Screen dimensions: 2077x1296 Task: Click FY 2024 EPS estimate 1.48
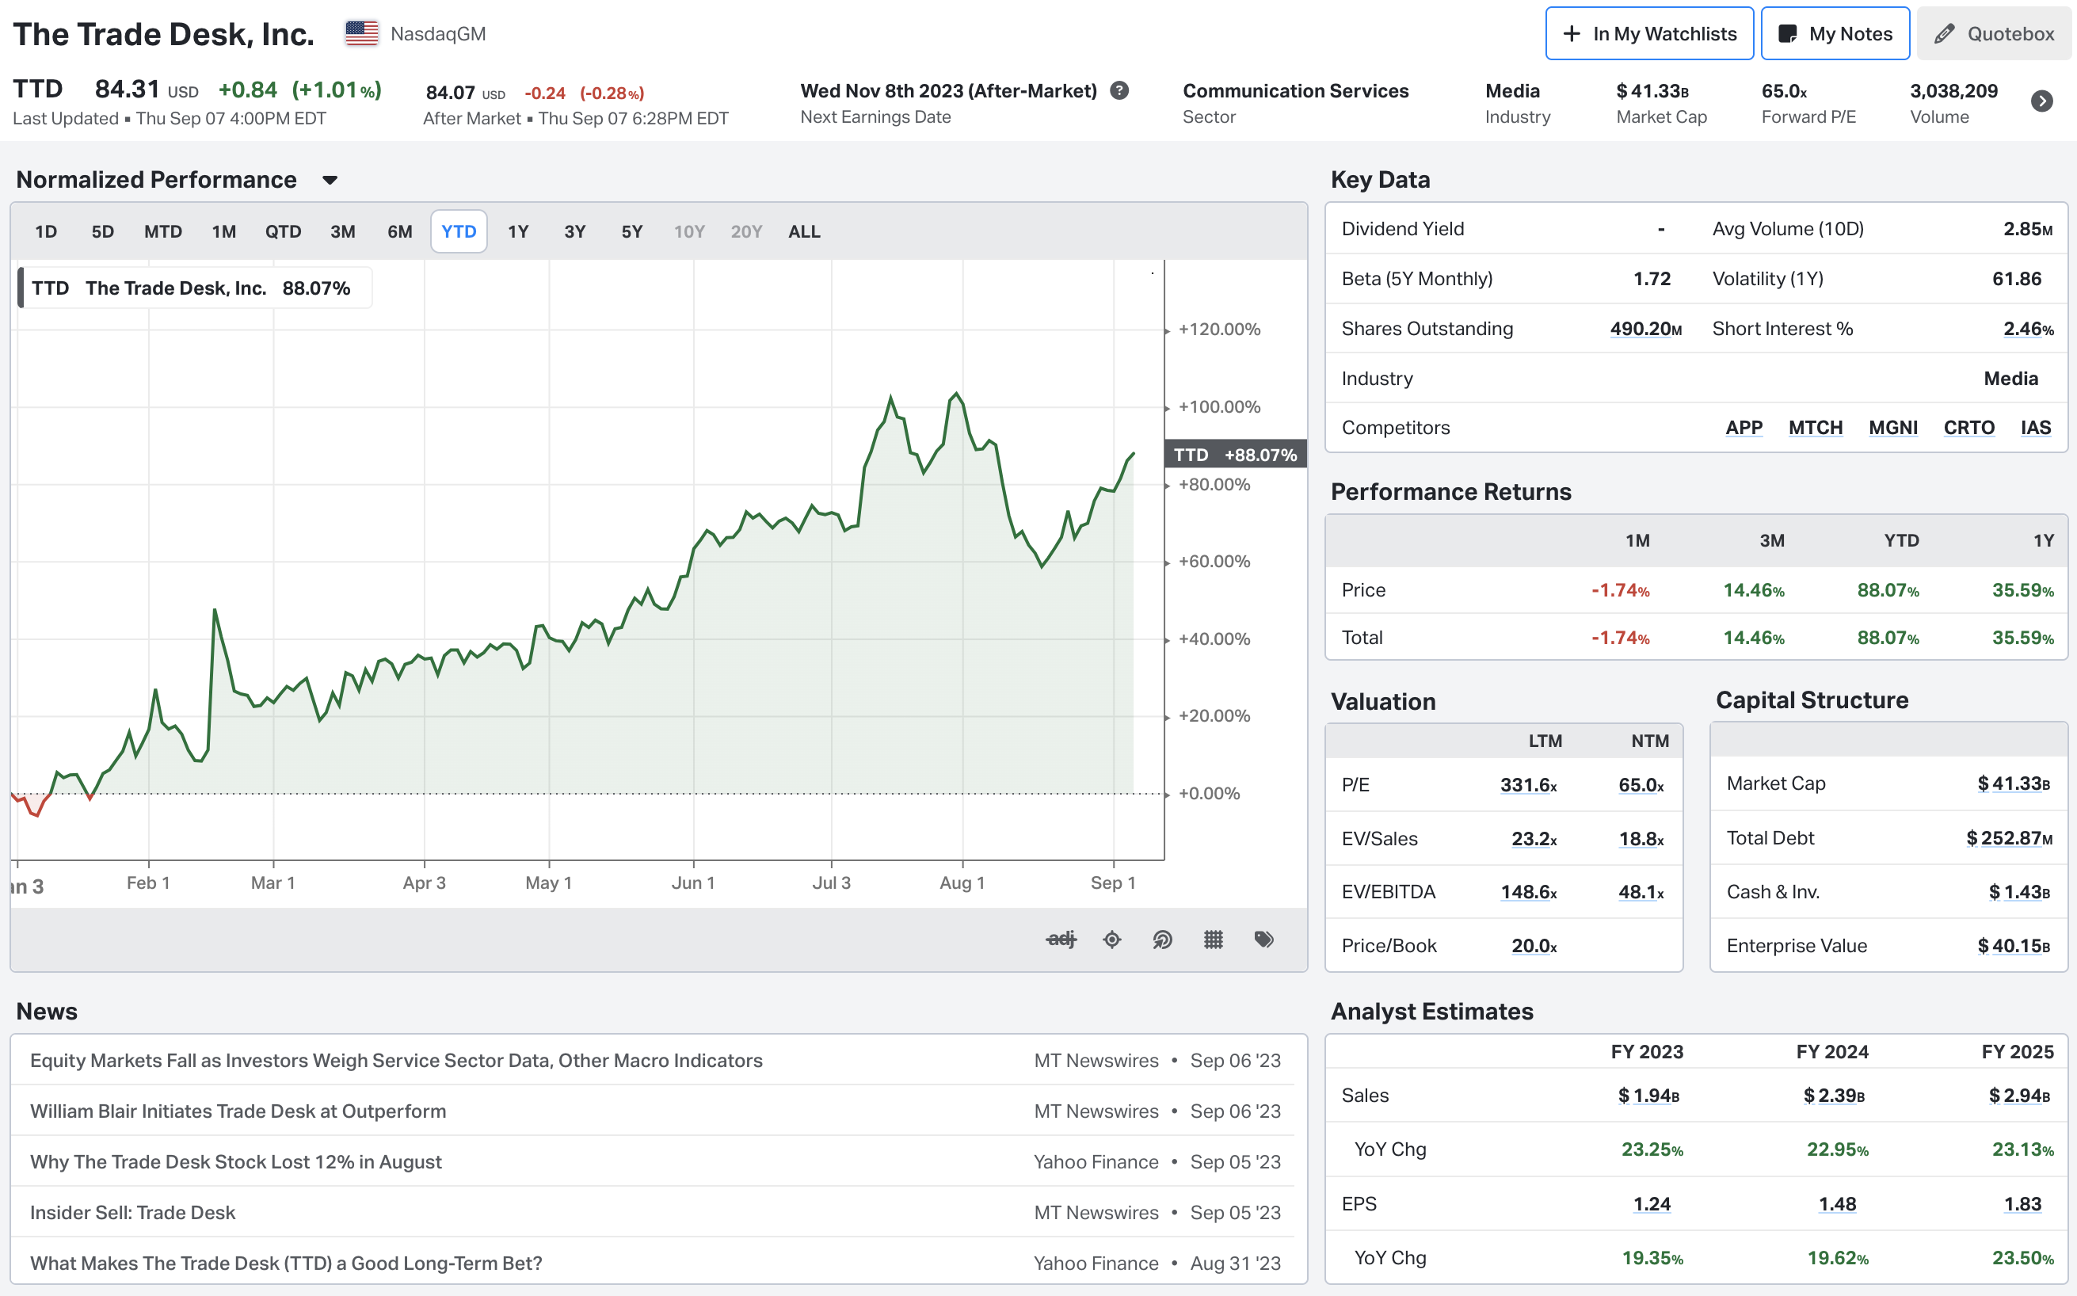[1837, 1203]
